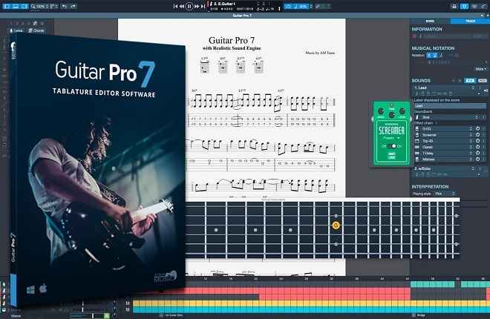Switch to the Song tab
Screen dimensions: 490x319
click(431, 22)
